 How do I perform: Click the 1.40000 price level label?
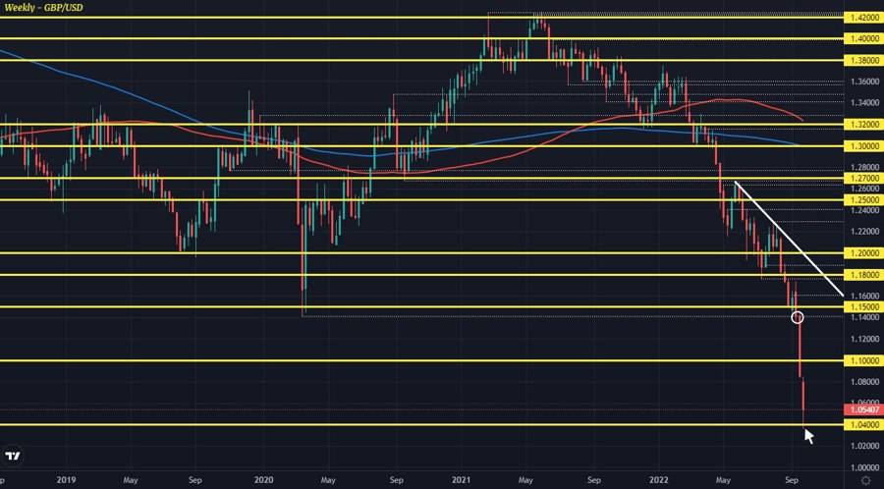click(863, 39)
